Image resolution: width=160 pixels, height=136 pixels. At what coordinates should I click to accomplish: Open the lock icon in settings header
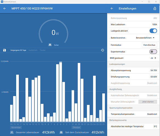point(155,8)
